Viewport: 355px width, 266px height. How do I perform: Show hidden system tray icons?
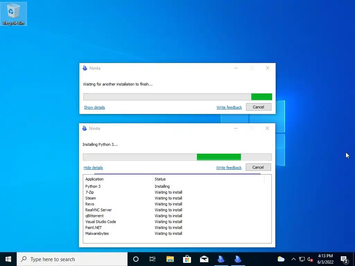coord(293,259)
